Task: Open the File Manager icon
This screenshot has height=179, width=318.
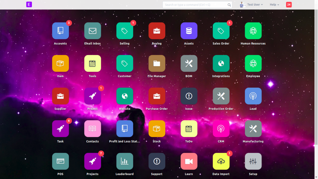Action: pyautogui.click(x=157, y=63)
